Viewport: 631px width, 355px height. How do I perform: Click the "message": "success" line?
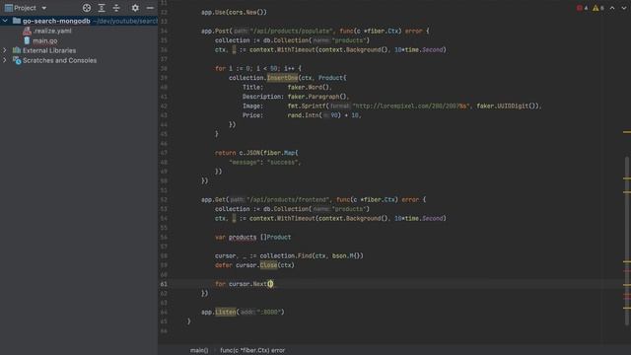(264, 162)
